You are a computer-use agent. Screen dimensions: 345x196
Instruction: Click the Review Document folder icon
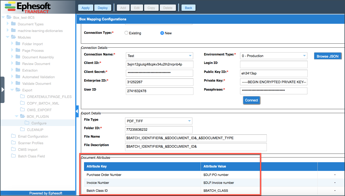pyautogui.click(x=18, y=64)
